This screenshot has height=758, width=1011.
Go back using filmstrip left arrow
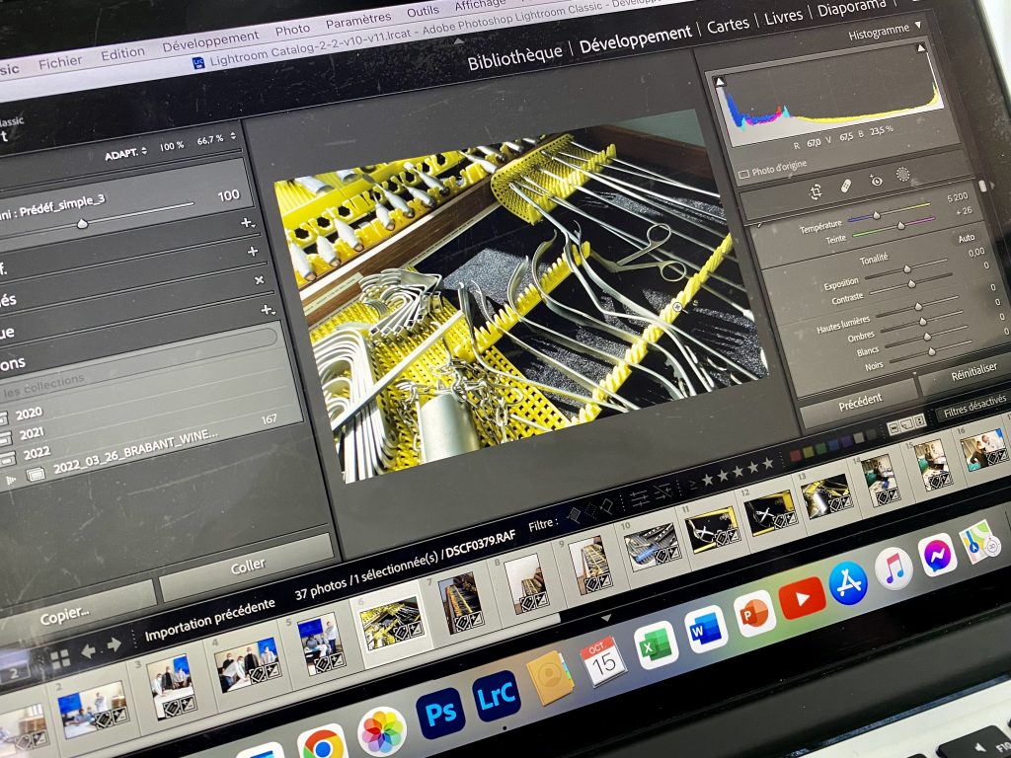click(x=88, y=651)
